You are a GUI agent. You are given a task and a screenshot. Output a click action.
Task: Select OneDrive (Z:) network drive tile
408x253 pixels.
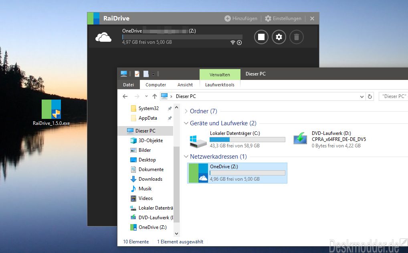pyautogui.click(x=237, y=173)
